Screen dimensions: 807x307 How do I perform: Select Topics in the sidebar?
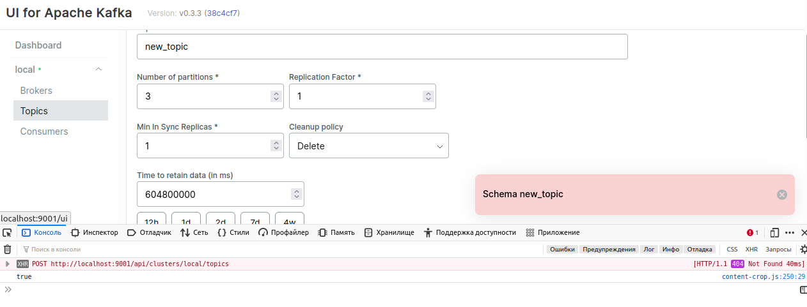point(61,110)
